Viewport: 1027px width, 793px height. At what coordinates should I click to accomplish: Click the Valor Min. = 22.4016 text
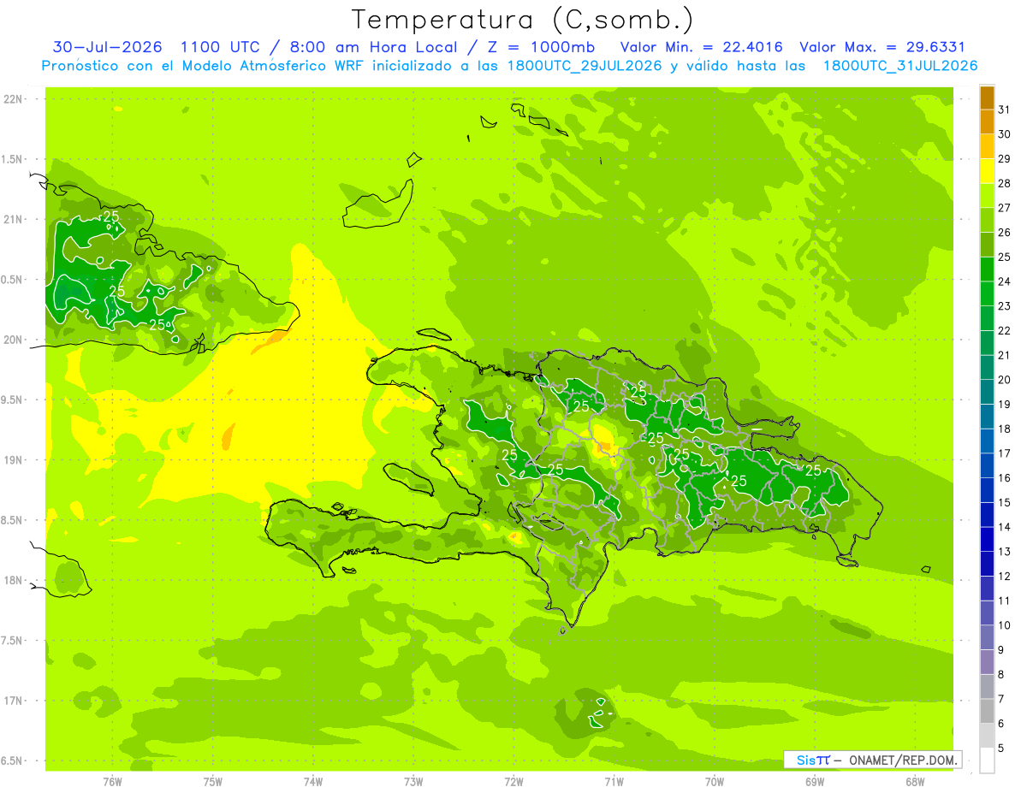click(x=702, y=47)
